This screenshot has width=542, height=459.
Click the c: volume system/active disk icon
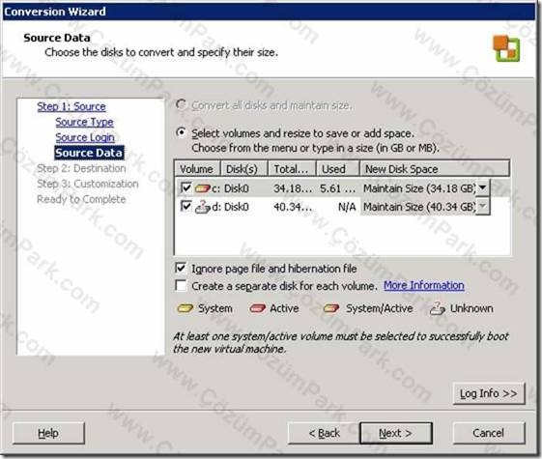coord(203,188)
